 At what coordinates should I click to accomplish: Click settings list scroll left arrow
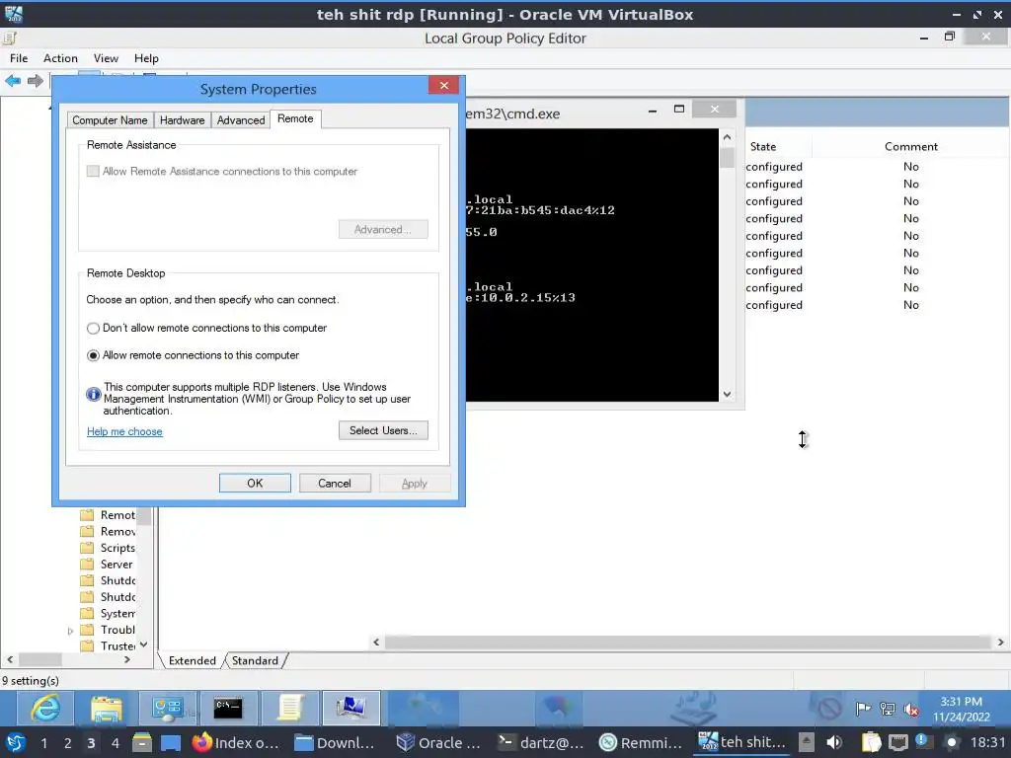click(x=376, y=642)
